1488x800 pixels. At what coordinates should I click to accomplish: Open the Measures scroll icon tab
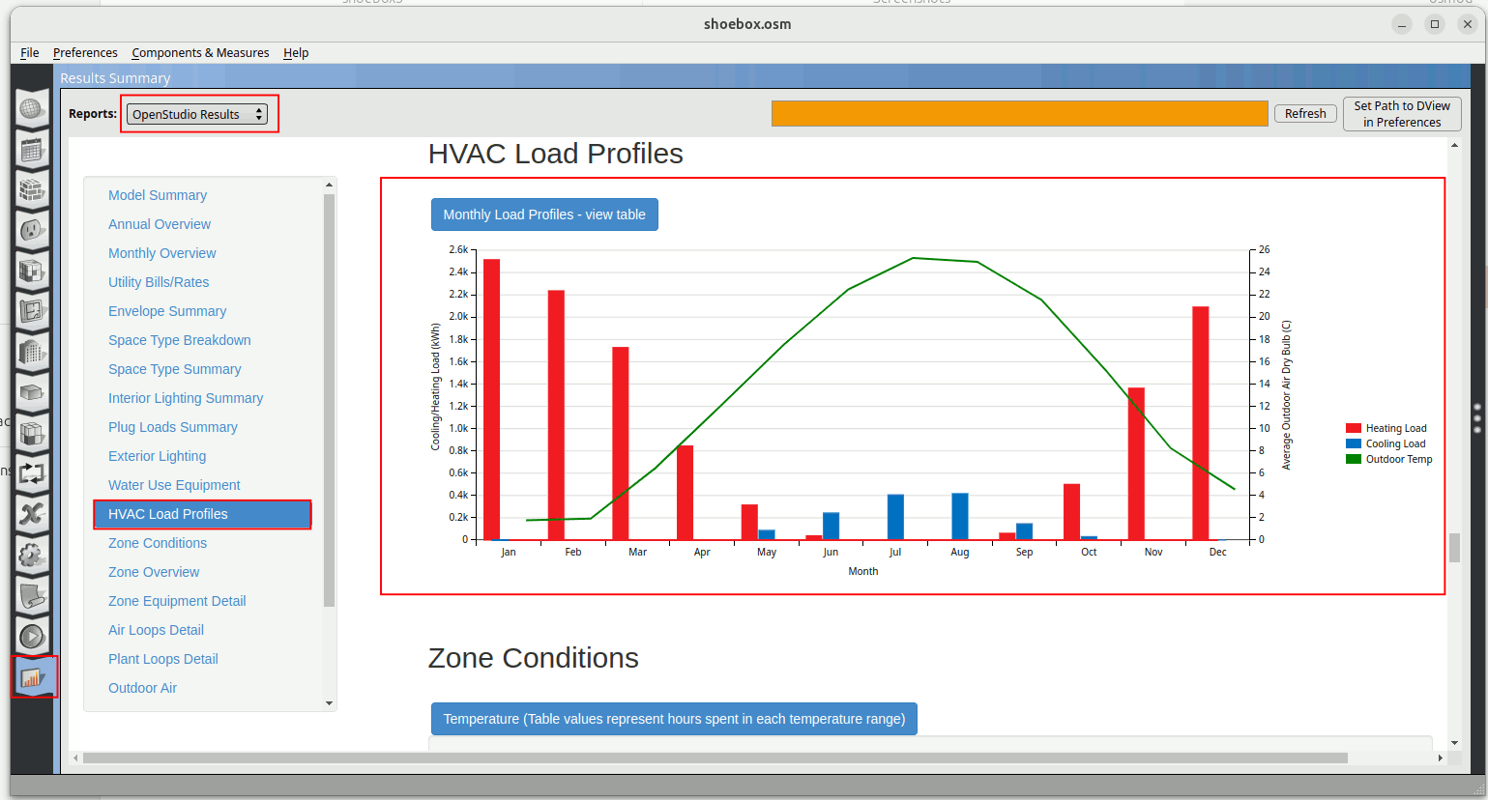(x=32, y=596)
